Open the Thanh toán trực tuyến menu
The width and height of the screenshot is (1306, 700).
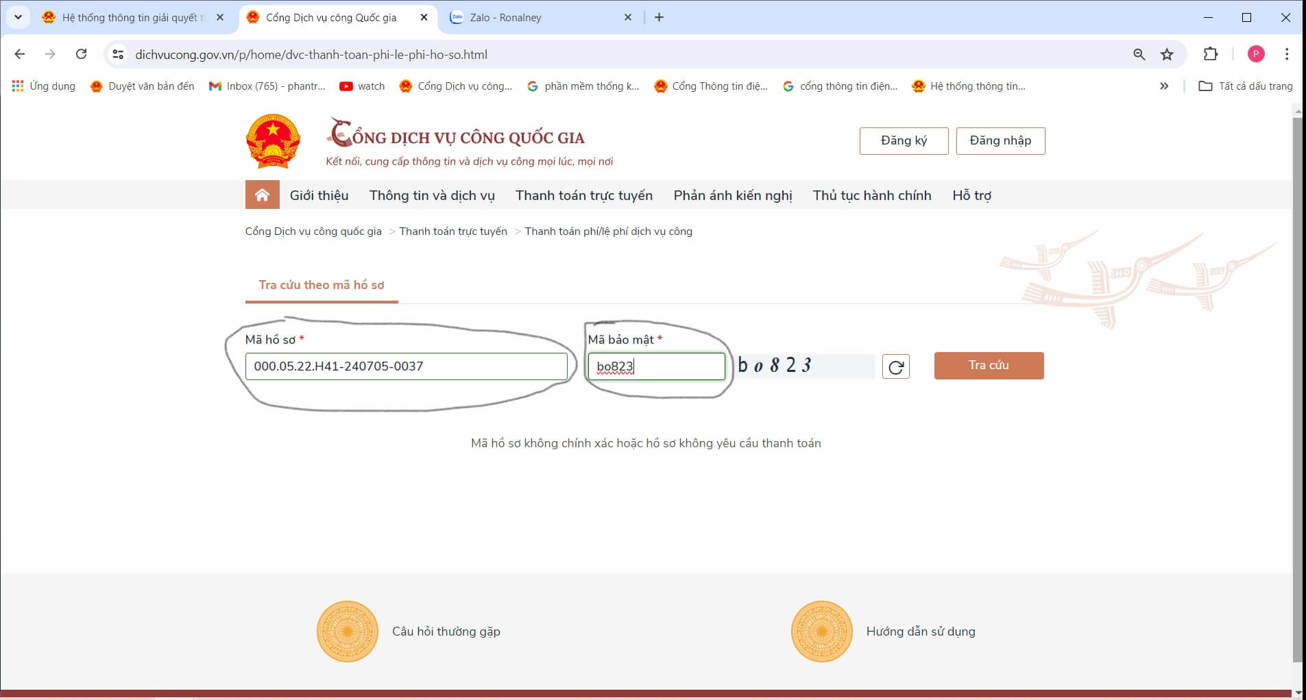[584, 195]
